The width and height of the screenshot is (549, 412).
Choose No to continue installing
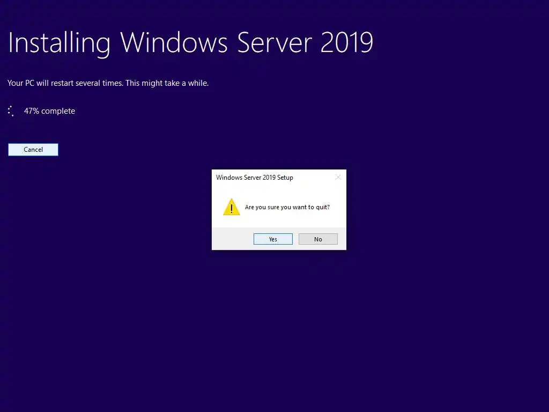click(318, 239)
